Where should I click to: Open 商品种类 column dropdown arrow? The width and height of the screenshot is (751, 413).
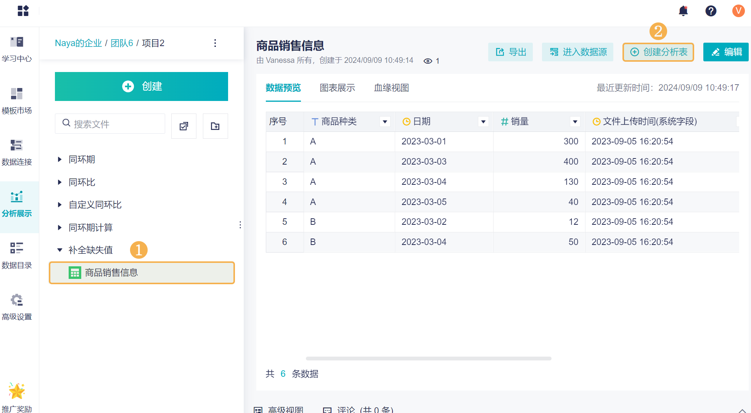click(x=385, y=122)
